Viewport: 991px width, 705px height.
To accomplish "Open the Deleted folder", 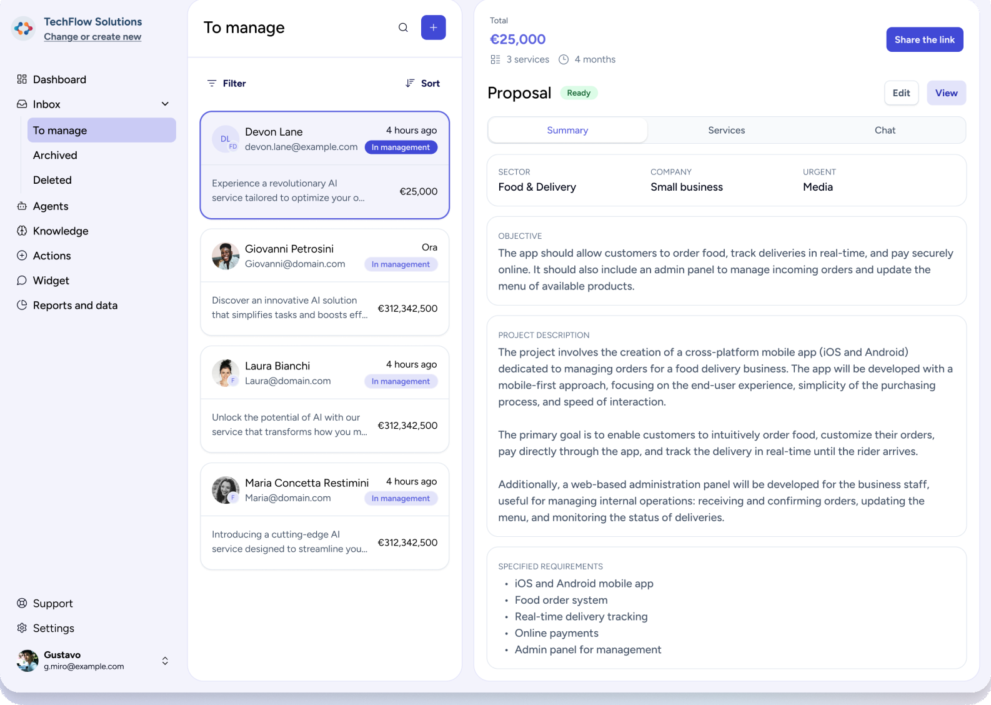I will click(x=52, y=180).
